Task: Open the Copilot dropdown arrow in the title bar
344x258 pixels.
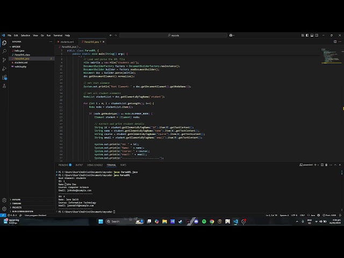Action: click(234, 35)
